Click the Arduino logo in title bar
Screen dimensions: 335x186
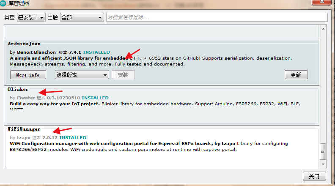(3, 3)
